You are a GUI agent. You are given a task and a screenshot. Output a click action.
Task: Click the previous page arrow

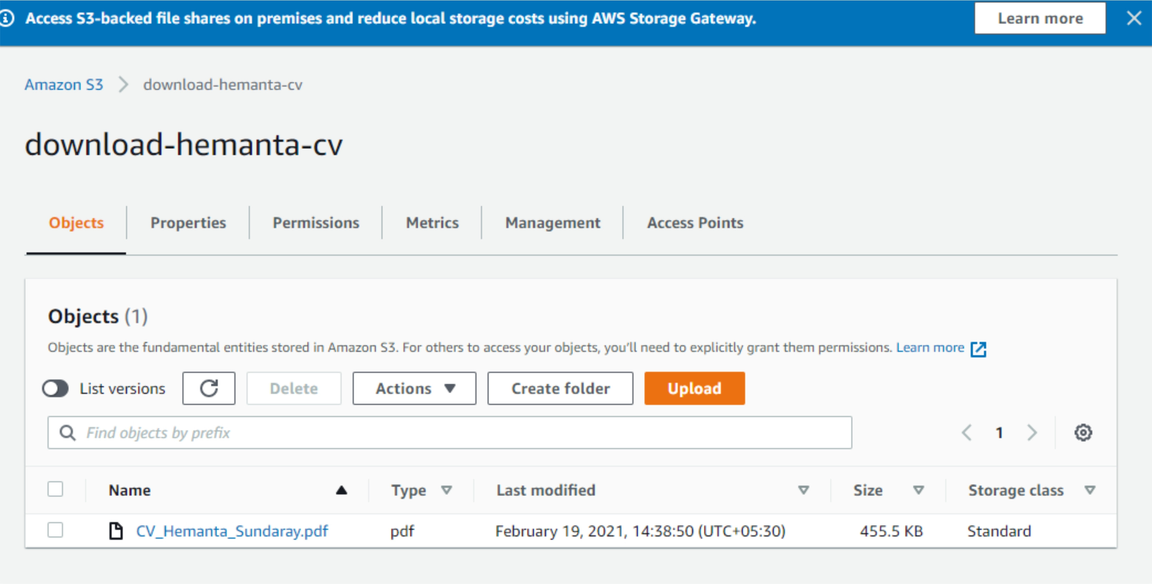(967, 432)
